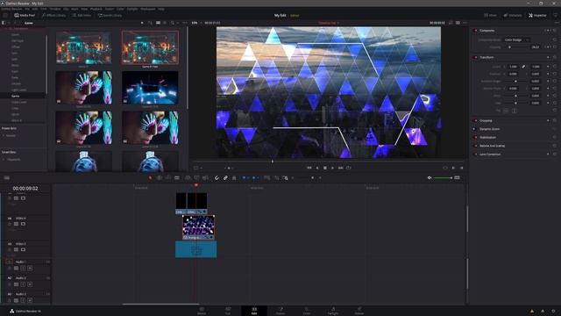The width and height of the screenshot is (561, 316).
Task: Toggle the Stabilization section switch
Action: point(475,138)
